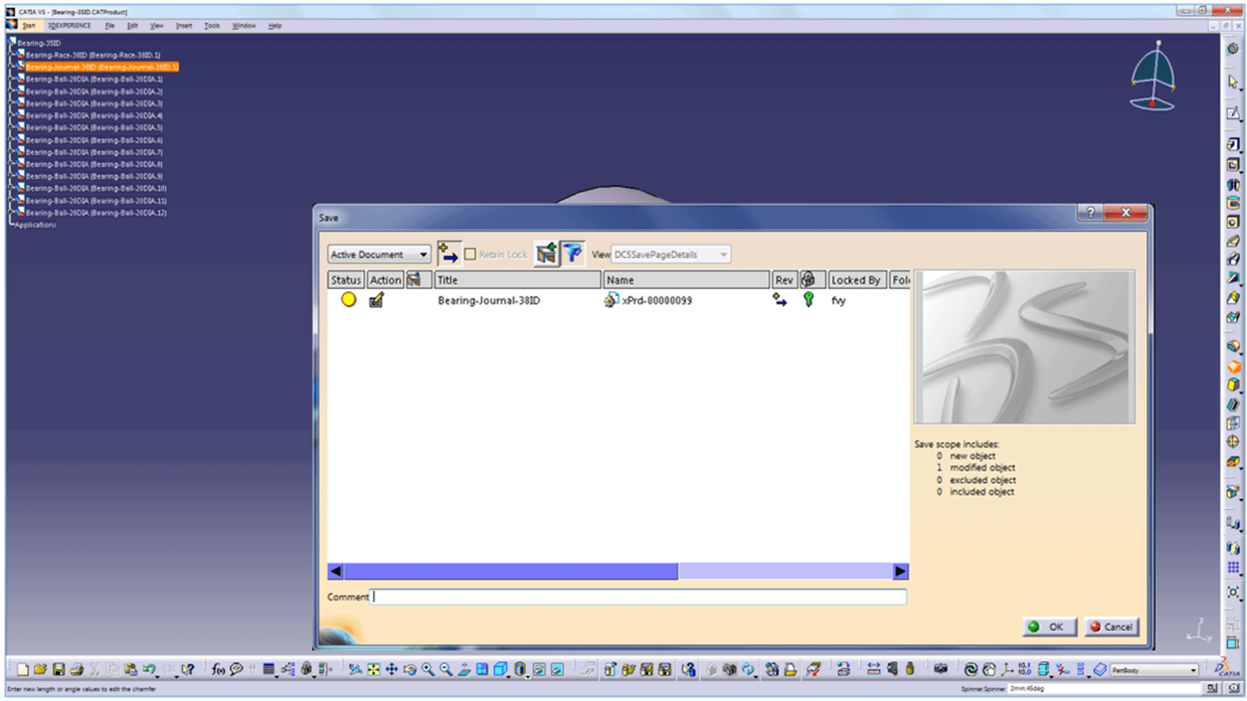The image size is (1247, 701).
Task: Toggle the filter funnel icon in Save dialog
Action: click(572, 254)
